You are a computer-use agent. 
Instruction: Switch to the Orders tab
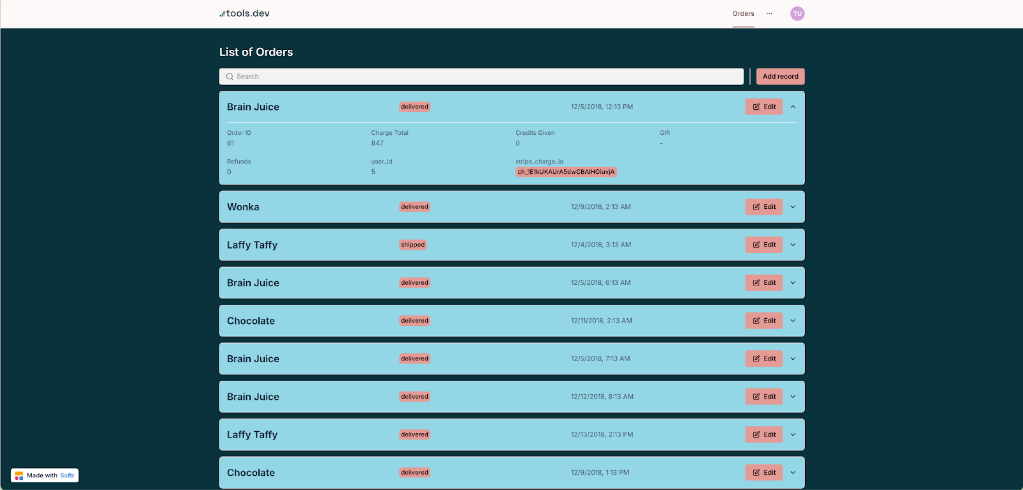[x=744, y=13]
